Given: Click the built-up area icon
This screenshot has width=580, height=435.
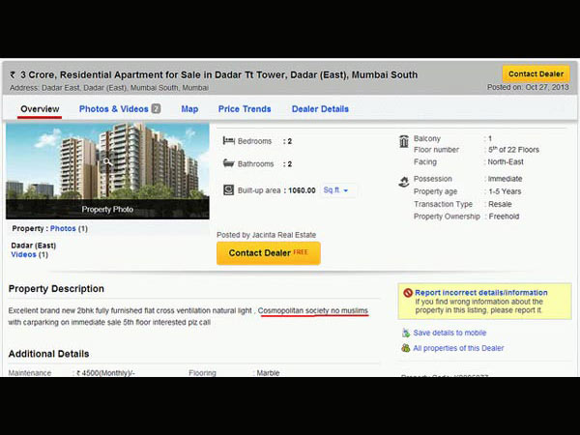Looking at the screenshot, I should pyautogui.click(x=228, y=190).
